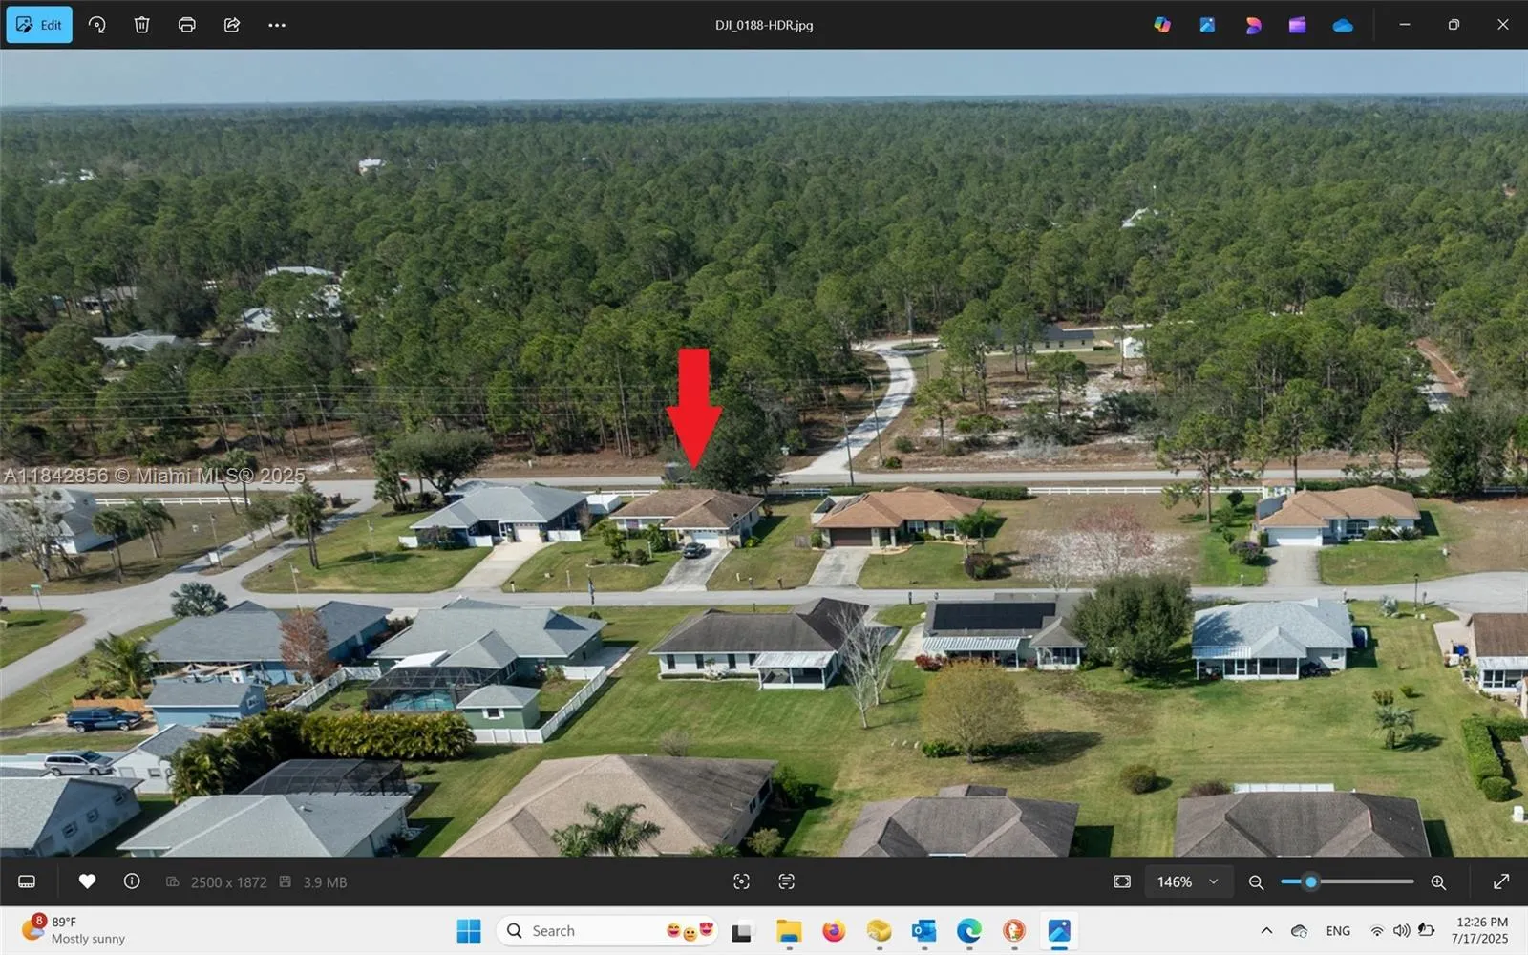1528x955 pixels.
Task: Open the Windows Start menu
Action: click(469, 930)
